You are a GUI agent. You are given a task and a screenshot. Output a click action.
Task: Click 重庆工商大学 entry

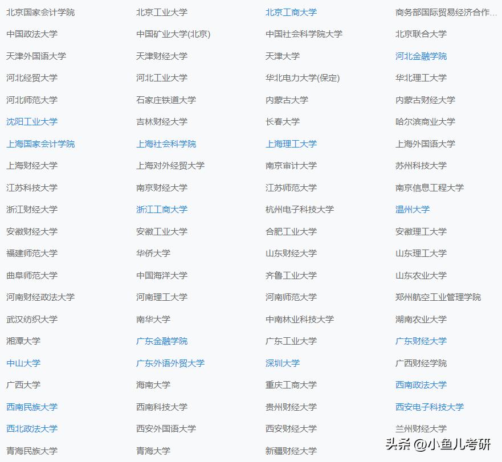(x=291, y=385)
